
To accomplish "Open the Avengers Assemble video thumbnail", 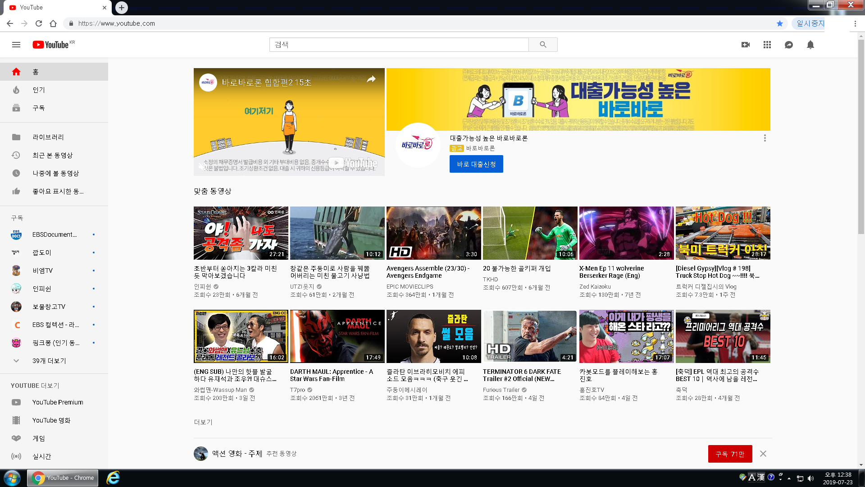I will coord(434,233).
